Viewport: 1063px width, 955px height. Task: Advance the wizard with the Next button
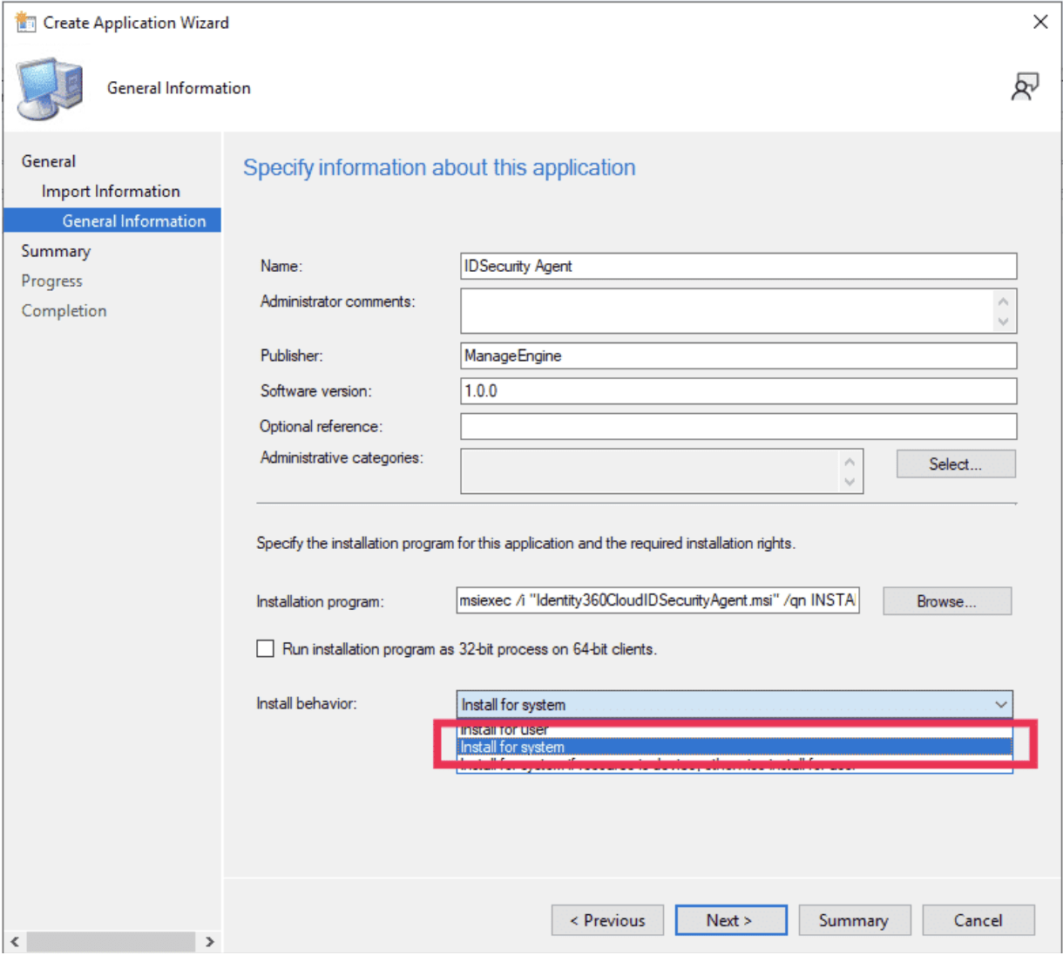730,920
